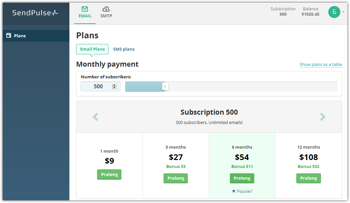Go to previous subscription plan
The image size is (350, 203).
tap(95, 117)
